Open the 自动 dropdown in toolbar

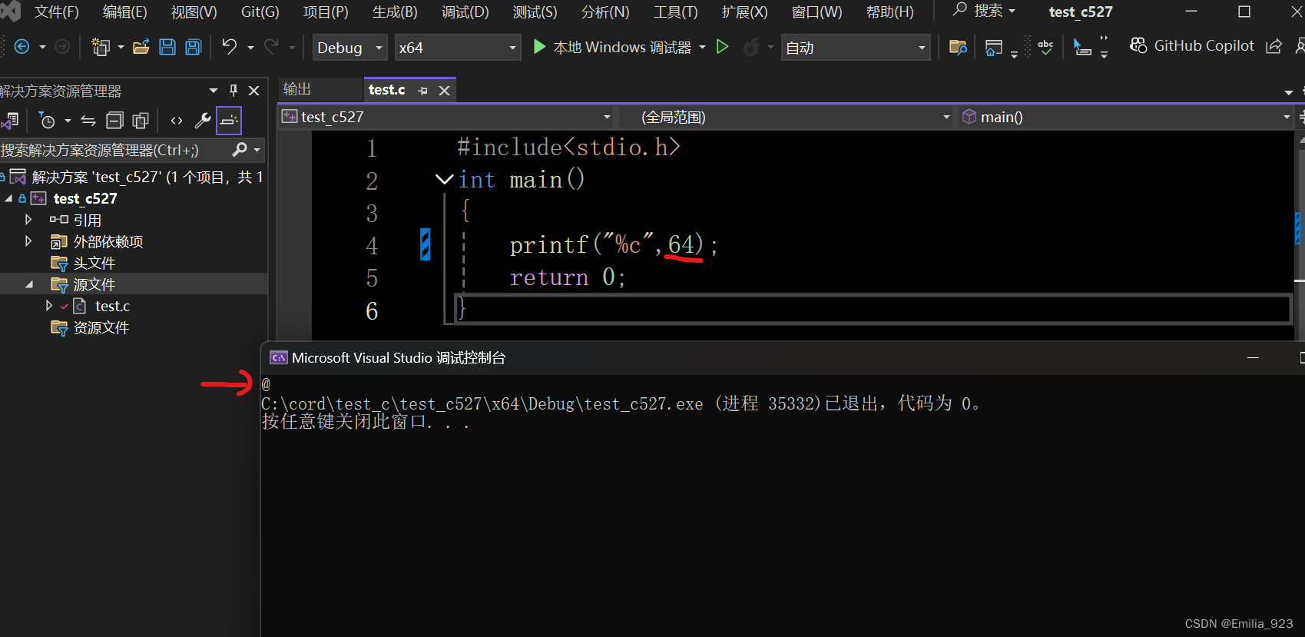click(855, 48)
